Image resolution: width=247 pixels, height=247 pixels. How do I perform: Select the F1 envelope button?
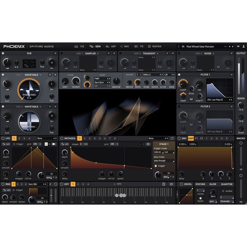(196, 138)
